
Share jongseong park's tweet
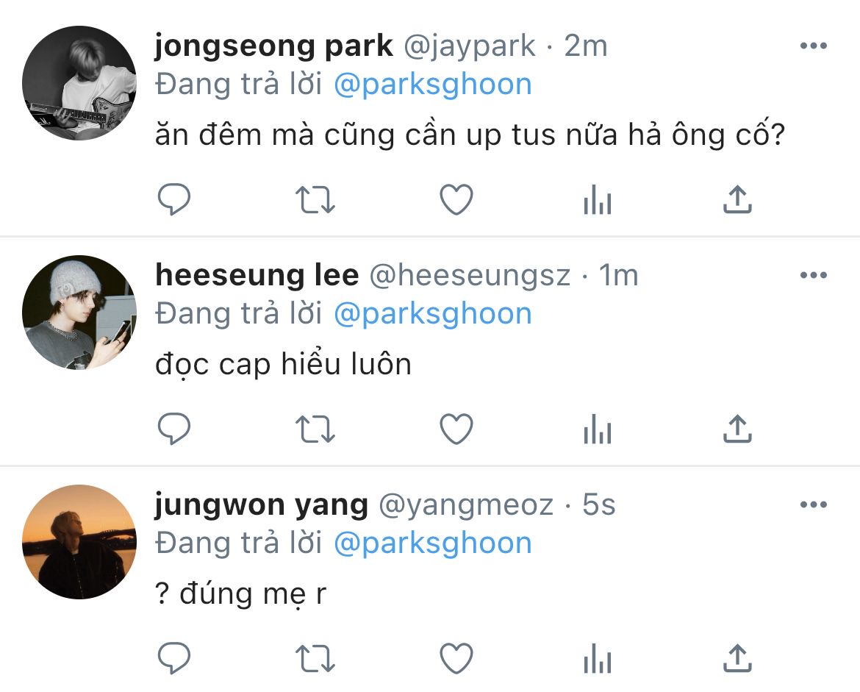tap(738, 199)
